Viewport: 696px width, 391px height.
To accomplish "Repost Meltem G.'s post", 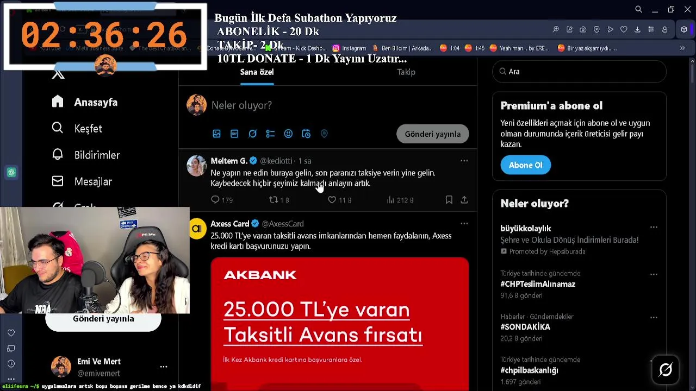I will coord(274,200).
